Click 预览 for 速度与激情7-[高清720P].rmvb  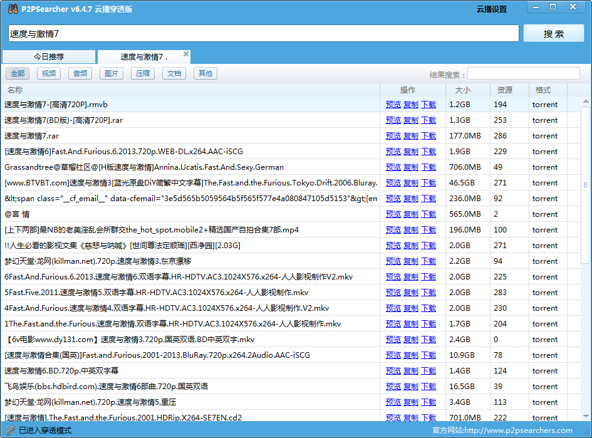(393, 105)
